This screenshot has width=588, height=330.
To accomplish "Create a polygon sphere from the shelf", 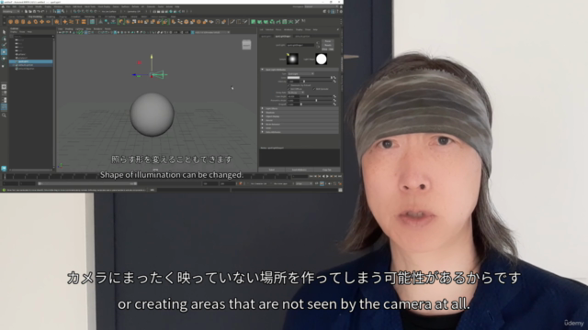I will (10, 22).
